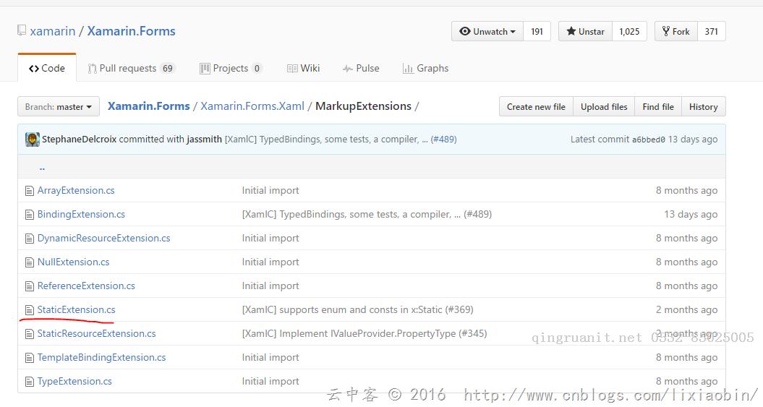Click the file icon for ArrayExtension.cs

29,191
